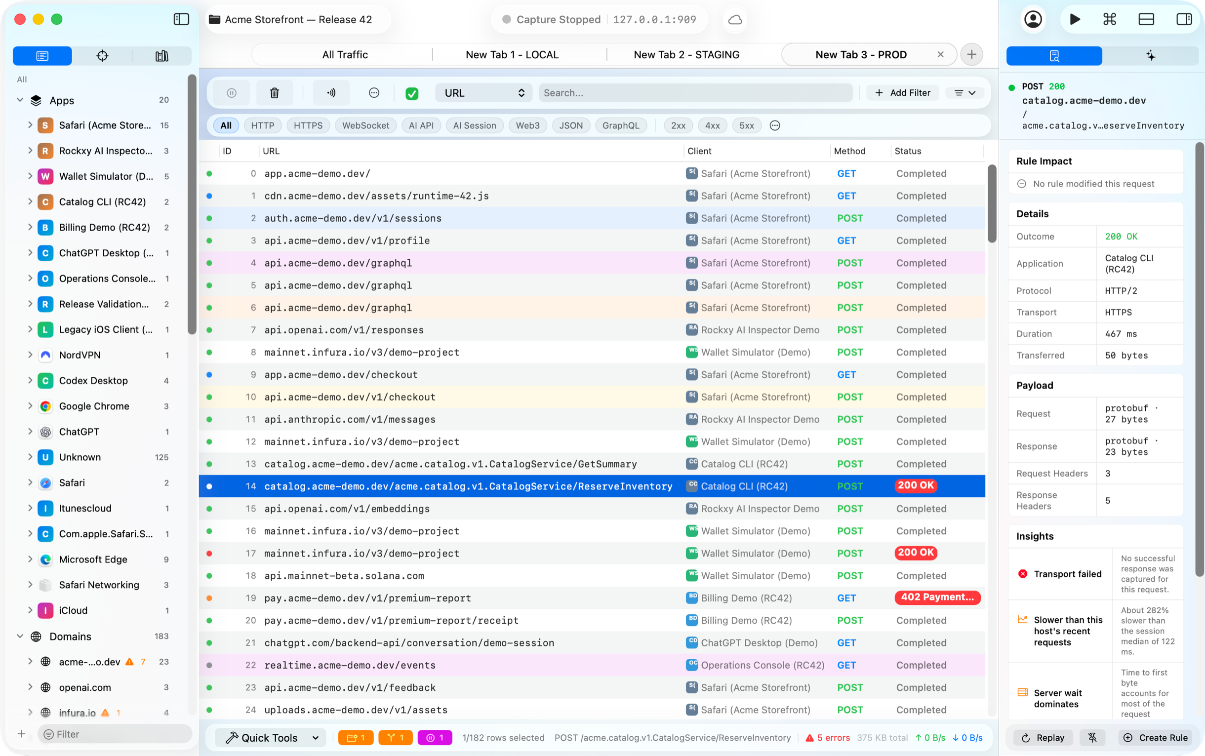Select the AI sparkle inspector tab
This screenshot has height=756, width=1205.
[x=1151, y=55]
